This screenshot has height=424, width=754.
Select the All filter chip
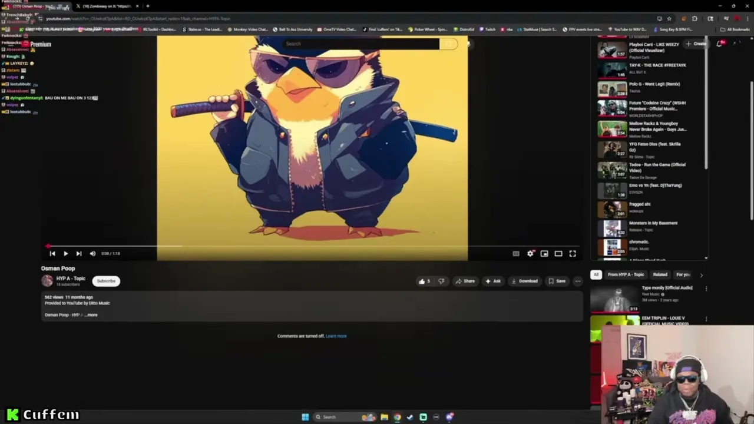pos(596,274)
